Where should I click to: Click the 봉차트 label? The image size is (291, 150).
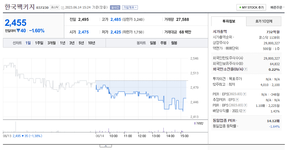pos(141,43)
